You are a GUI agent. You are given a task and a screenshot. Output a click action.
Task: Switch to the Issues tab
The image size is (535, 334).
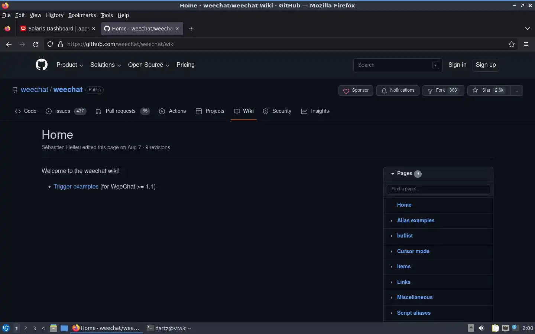tap(66, 111)
